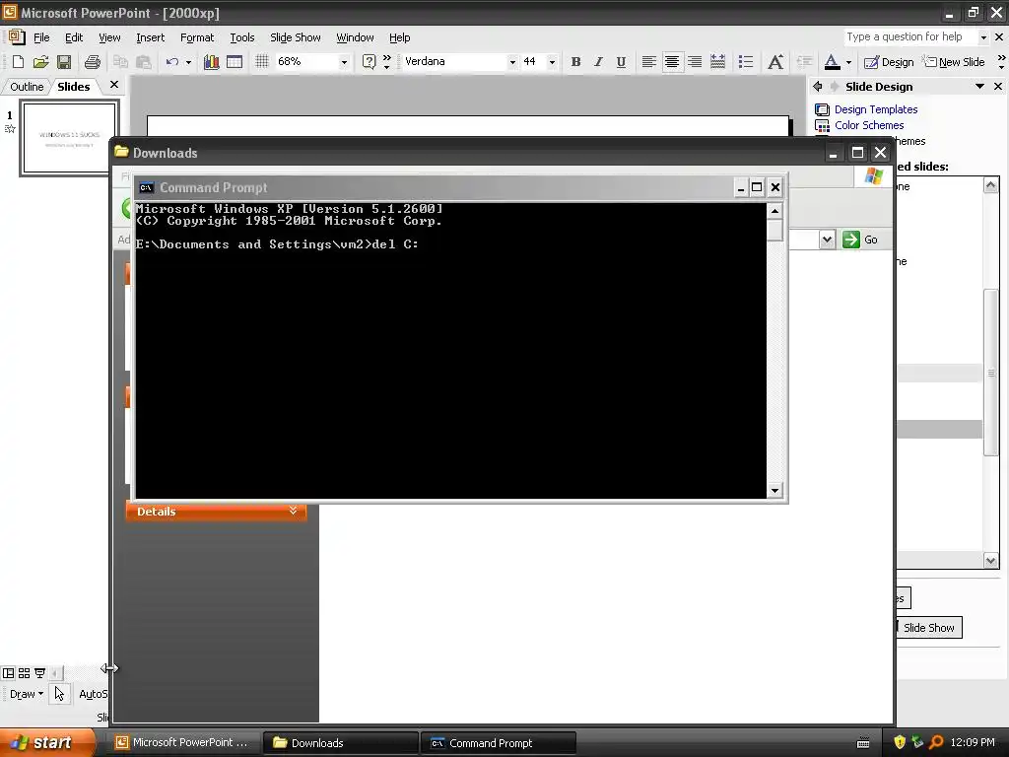This screenshot has height=757, width=1009.
Task: Select the Slides tab
Action: [x=73, y=87]
